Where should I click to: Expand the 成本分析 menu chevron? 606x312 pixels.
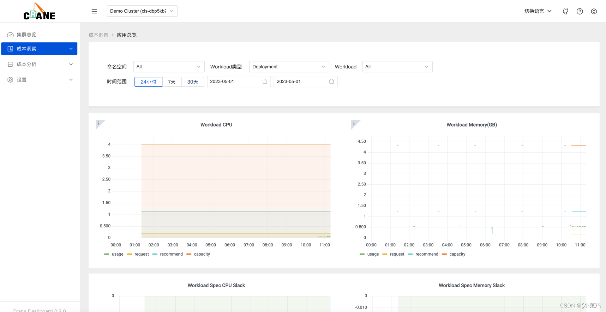click(71, 64)
